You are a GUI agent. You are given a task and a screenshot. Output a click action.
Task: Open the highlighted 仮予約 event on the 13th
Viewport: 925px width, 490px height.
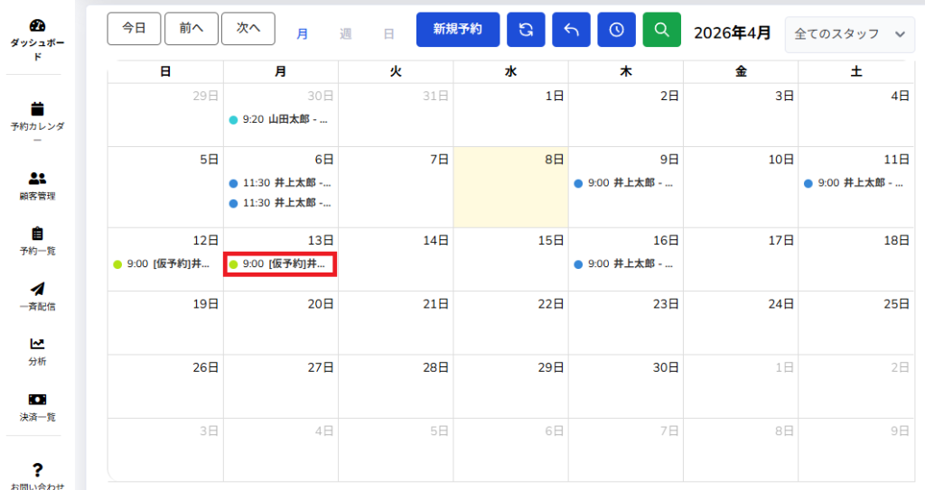281,264
